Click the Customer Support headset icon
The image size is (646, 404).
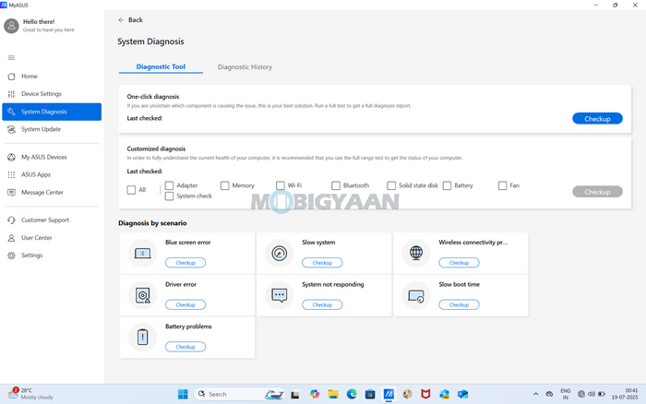11,220
